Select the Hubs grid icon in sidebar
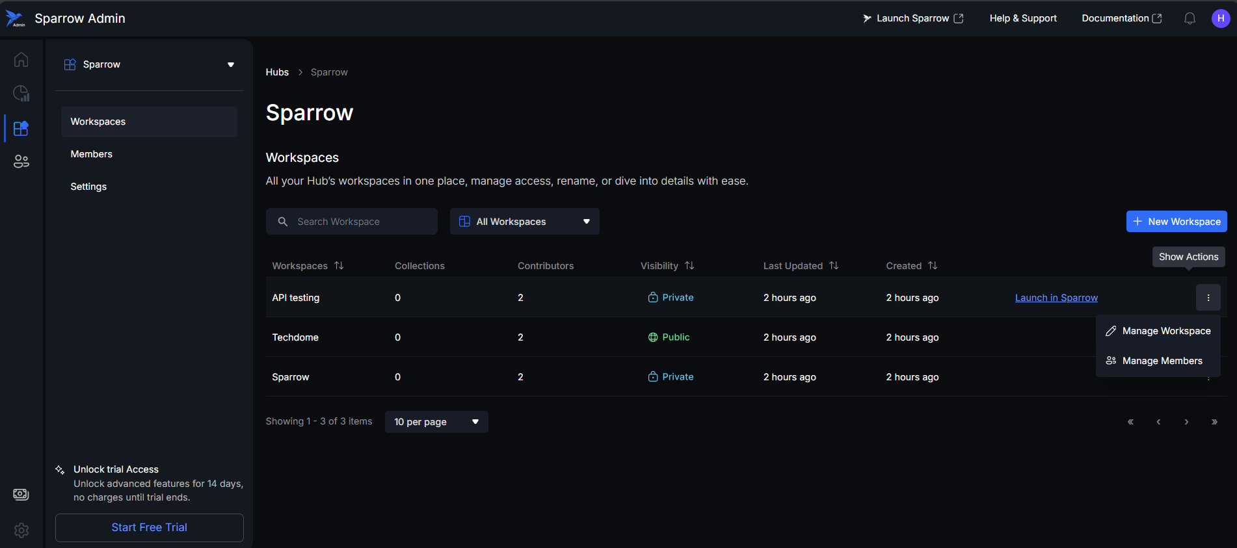This screenshot has height=548, width=1237. pos(21,128)
